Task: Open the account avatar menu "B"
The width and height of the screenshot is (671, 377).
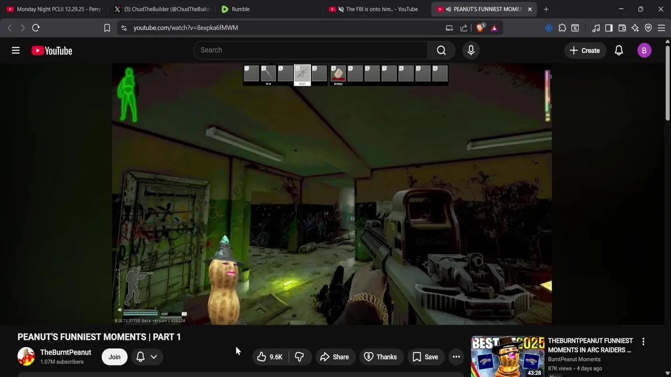Action: click(644, 50)
